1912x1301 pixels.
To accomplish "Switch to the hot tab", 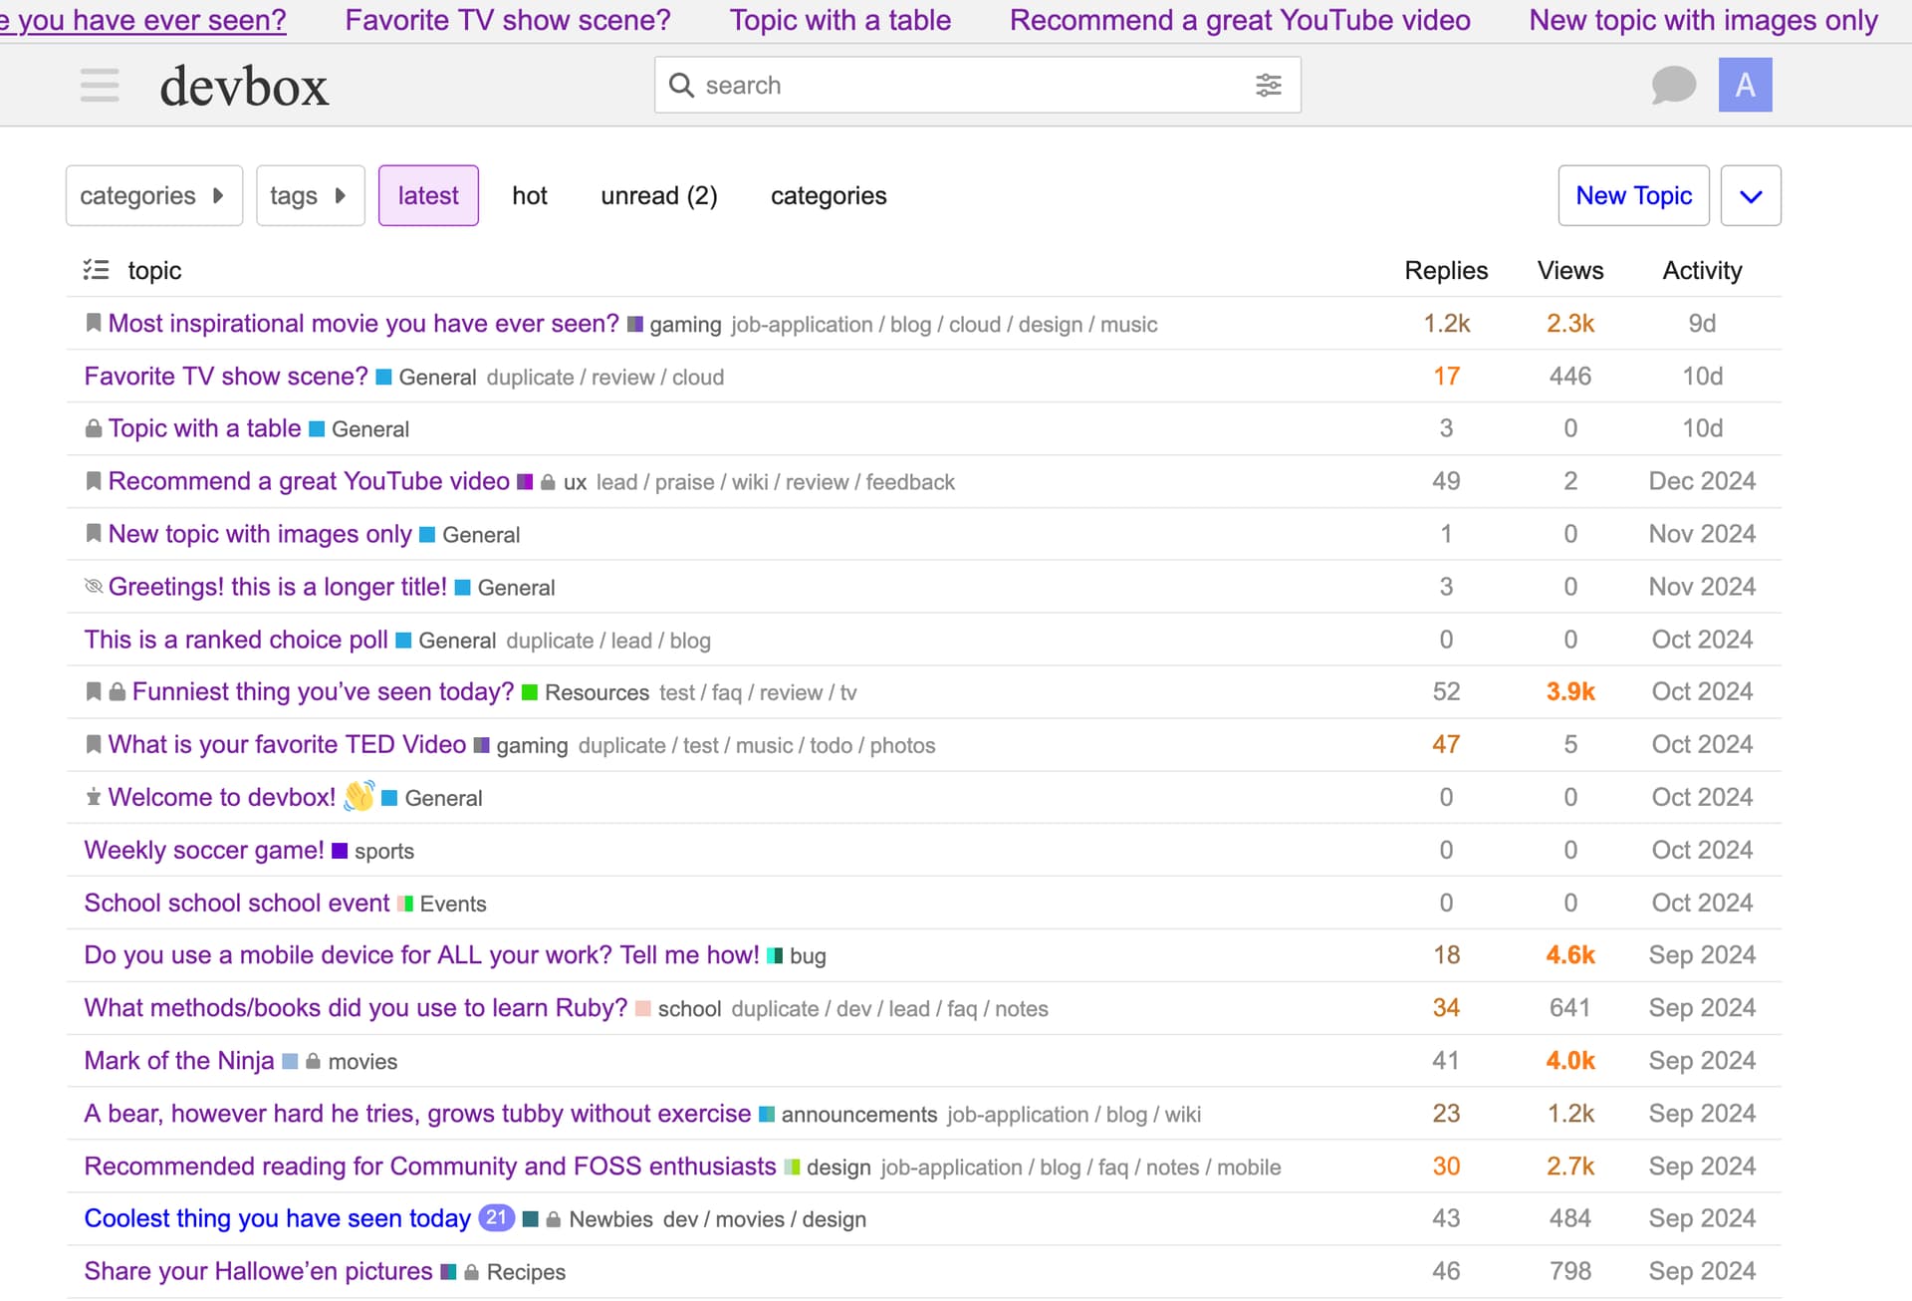I will (x=529, y=196).
